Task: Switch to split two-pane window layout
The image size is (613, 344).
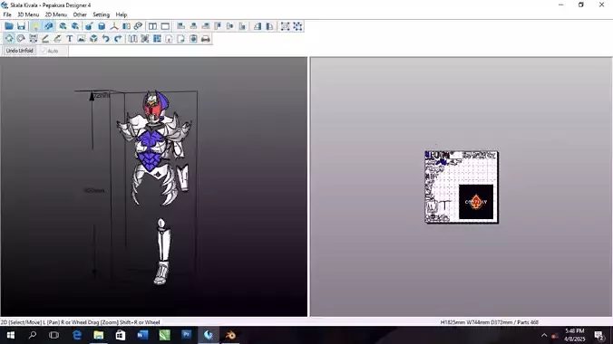Action: pyautogui.click(x=152, y=26)
